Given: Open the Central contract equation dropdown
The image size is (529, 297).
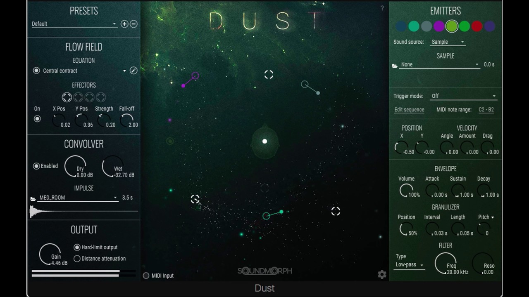Looking at the screenshot, I should pos(84,71).
